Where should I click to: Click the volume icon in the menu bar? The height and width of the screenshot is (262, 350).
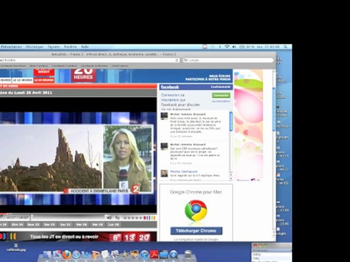234,47
